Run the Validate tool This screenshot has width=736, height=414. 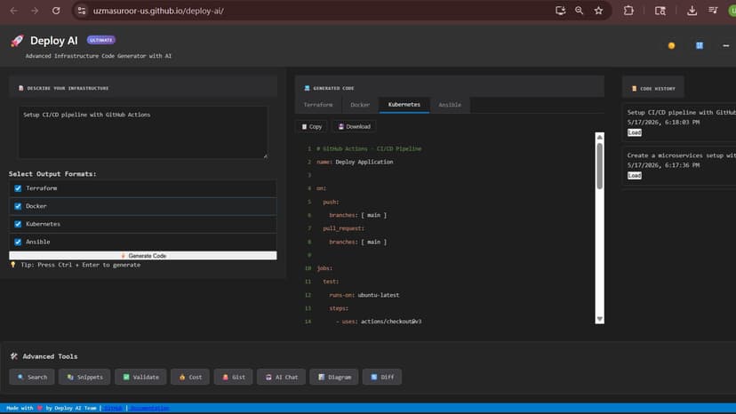140,377
